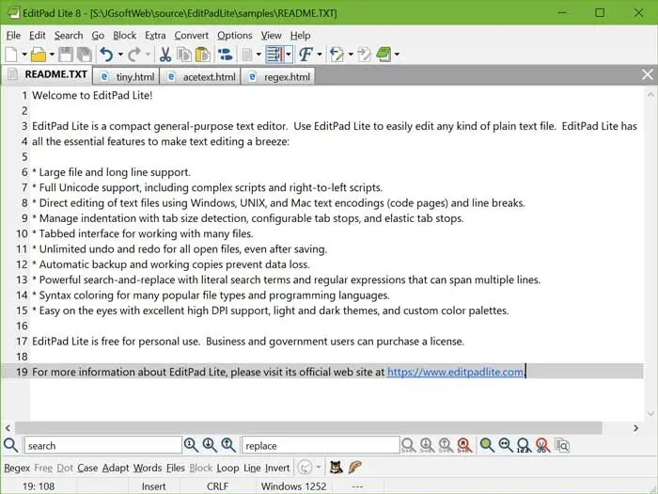Image resolution: width=658 pixels, height=494 pixels.
Task: Expand the word wrap options dropdown arrow
Action: [289, 55]
